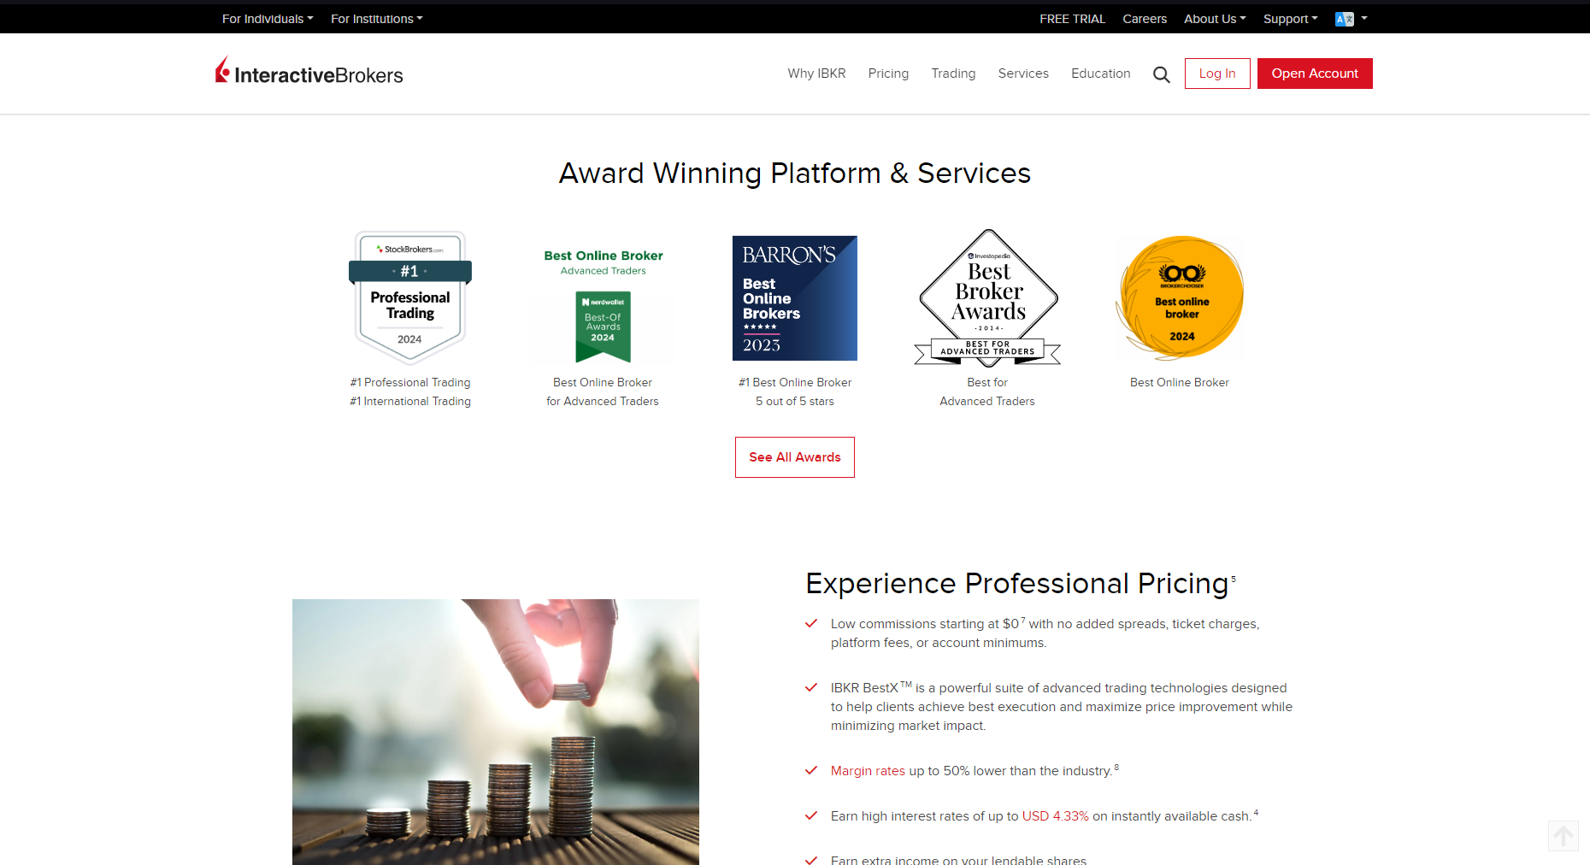Click 'Best Online Broker' caption under BrokerChooser badge

(x=1180, y=382)
